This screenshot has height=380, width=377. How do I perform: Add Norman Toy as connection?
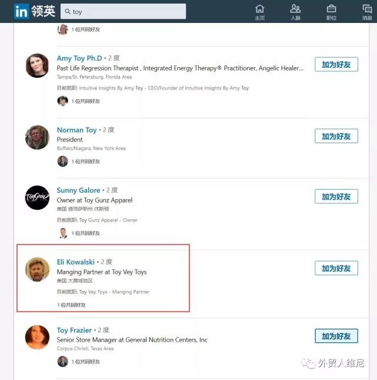[x=336, y=136]
